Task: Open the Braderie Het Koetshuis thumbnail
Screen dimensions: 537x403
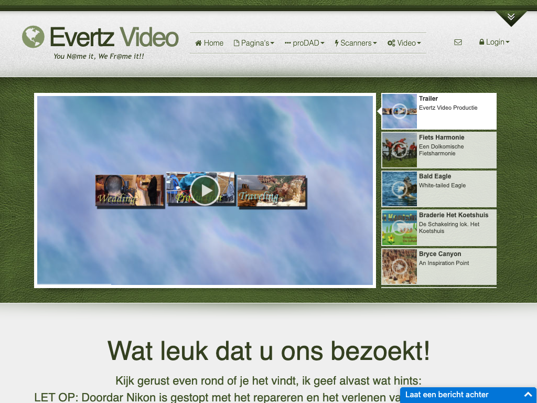Action: click(400, 228)
